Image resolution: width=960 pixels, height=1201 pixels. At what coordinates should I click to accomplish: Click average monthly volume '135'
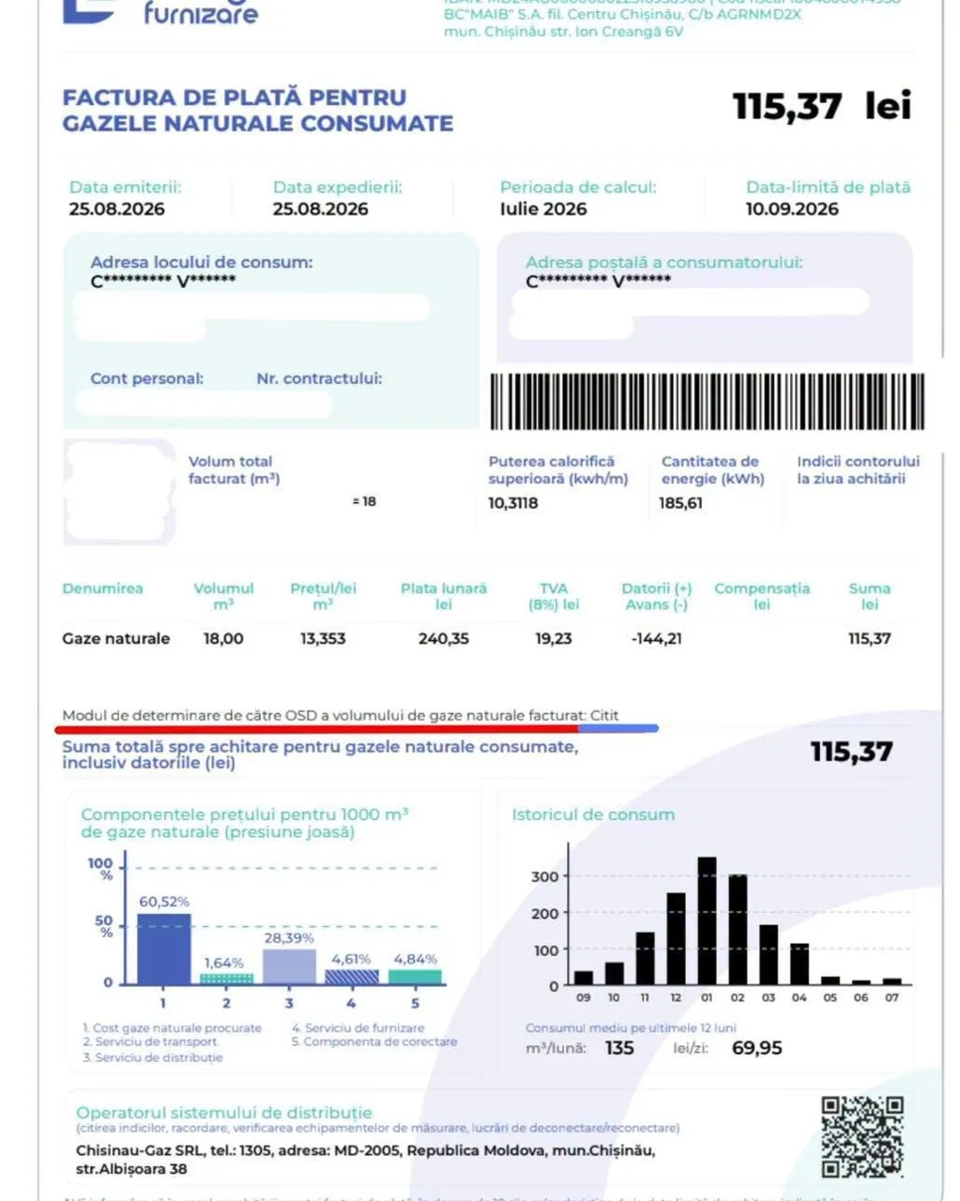pos(619,1048)
